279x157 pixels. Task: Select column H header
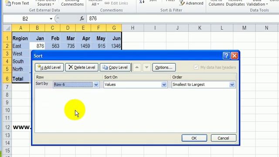point(133,28)
